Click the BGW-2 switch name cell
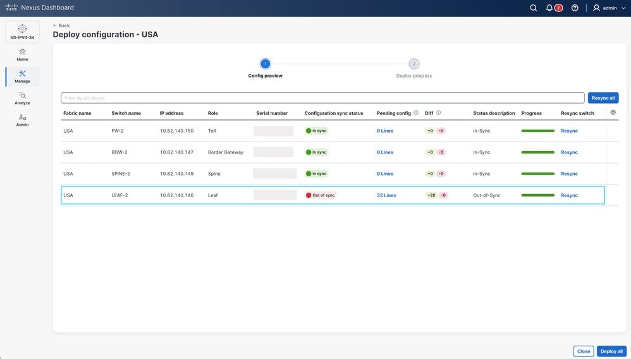Viewport: 631px width, 359px height. coord(119,152)
